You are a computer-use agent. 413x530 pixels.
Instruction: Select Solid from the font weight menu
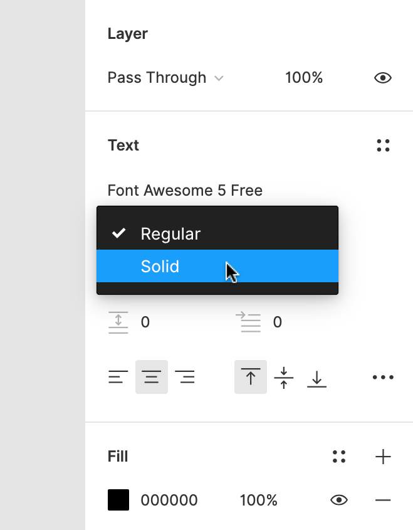(160, 267)
